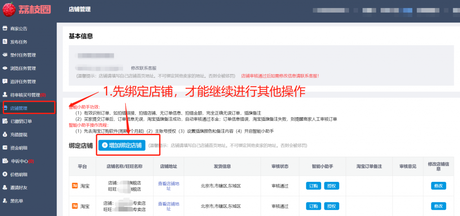Click the 审核状态 column header
460x216 pixels.
point(280,166)
